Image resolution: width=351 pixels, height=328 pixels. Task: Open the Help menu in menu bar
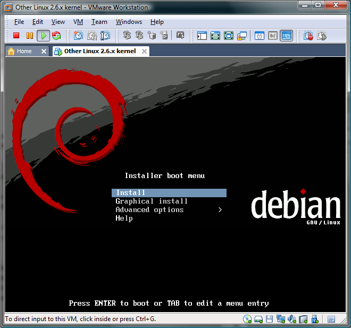157,22
